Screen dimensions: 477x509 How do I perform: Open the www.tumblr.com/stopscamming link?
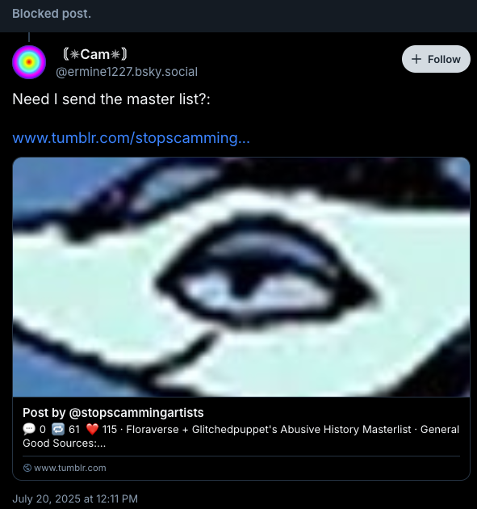point(131,138)
